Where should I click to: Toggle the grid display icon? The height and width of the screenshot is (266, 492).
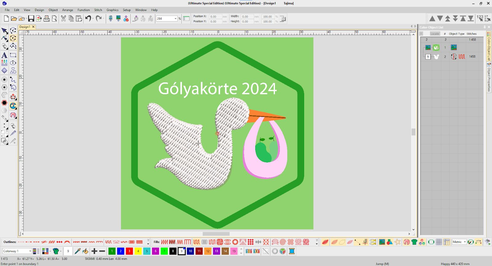coord(439,242)
